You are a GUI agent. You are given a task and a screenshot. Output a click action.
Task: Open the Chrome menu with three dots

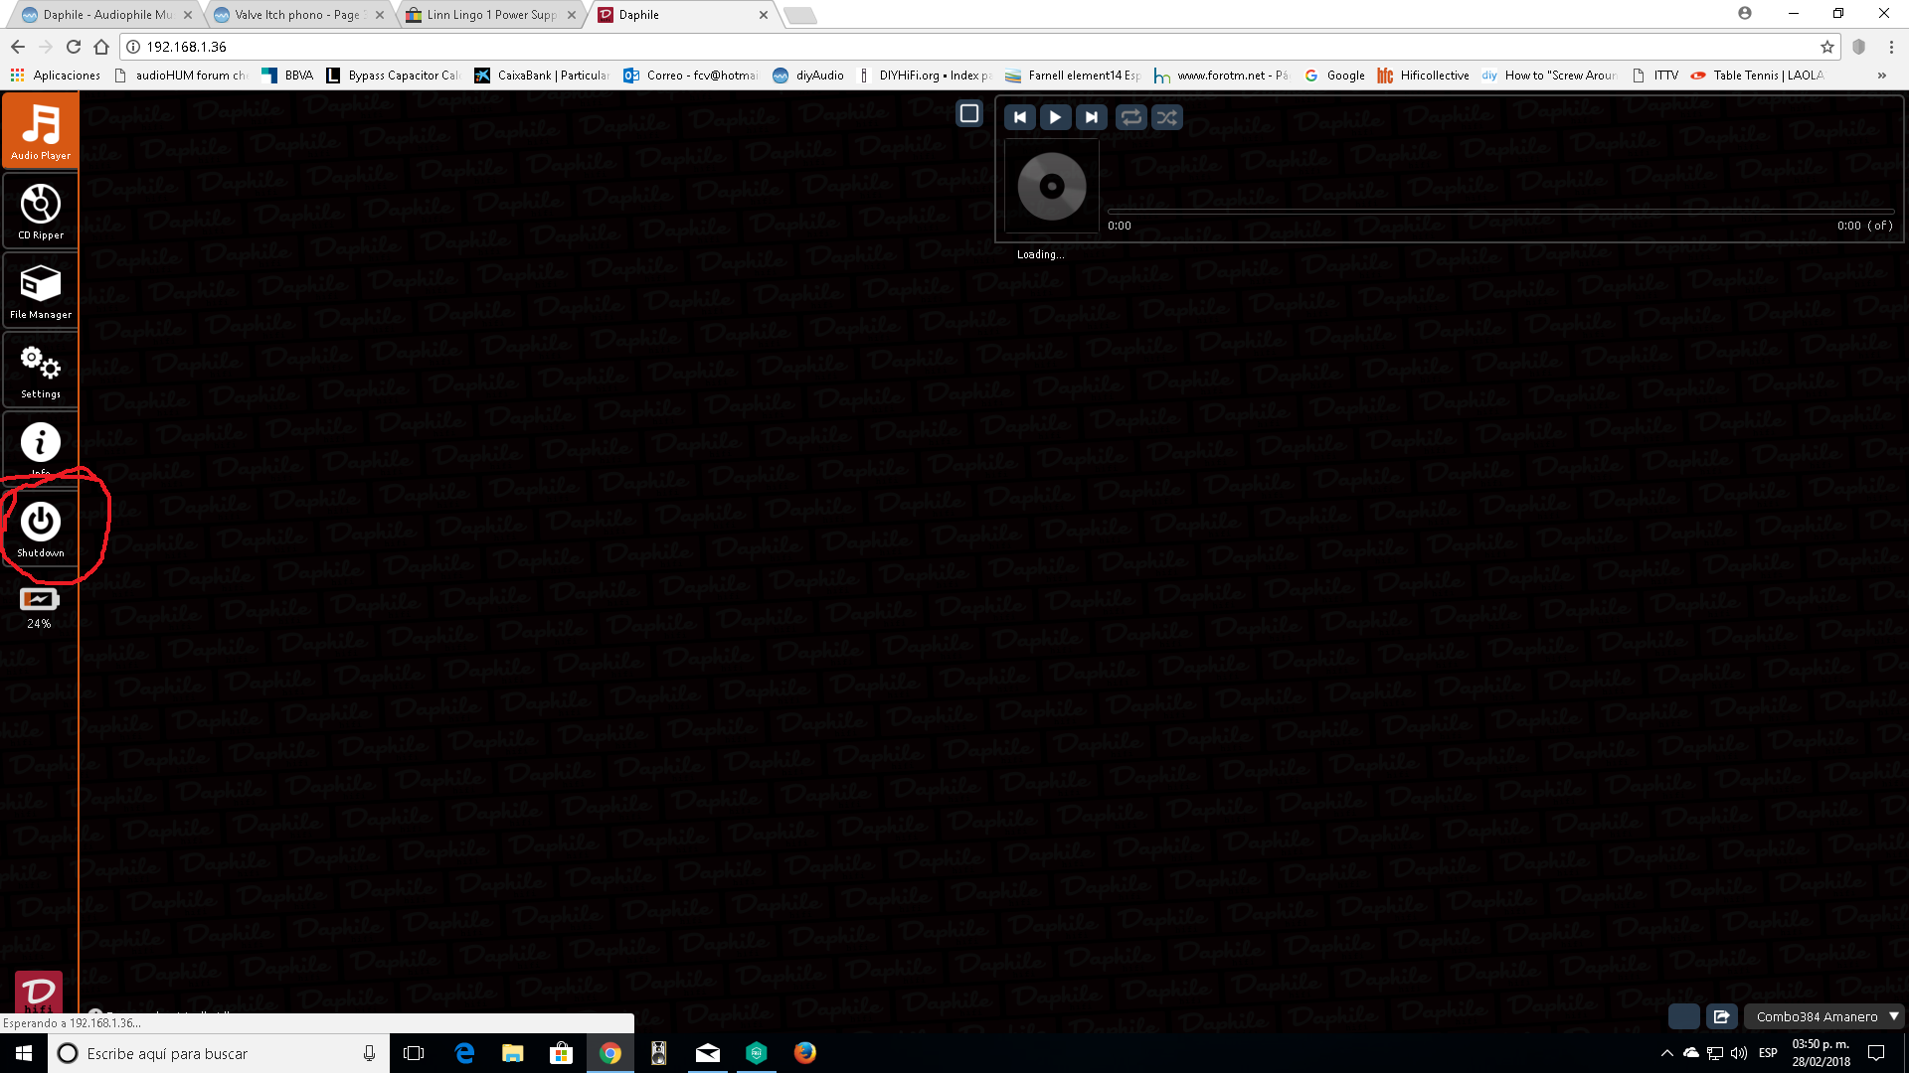coord(1891,47)
